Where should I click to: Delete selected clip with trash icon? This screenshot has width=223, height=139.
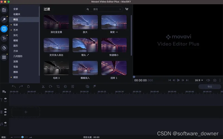28,86
